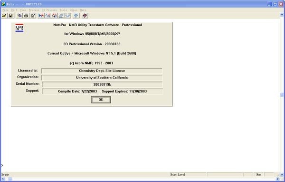285x182 pixels.
Task: Click OK to dismiss the About dialog
Action: click(101, 100)
